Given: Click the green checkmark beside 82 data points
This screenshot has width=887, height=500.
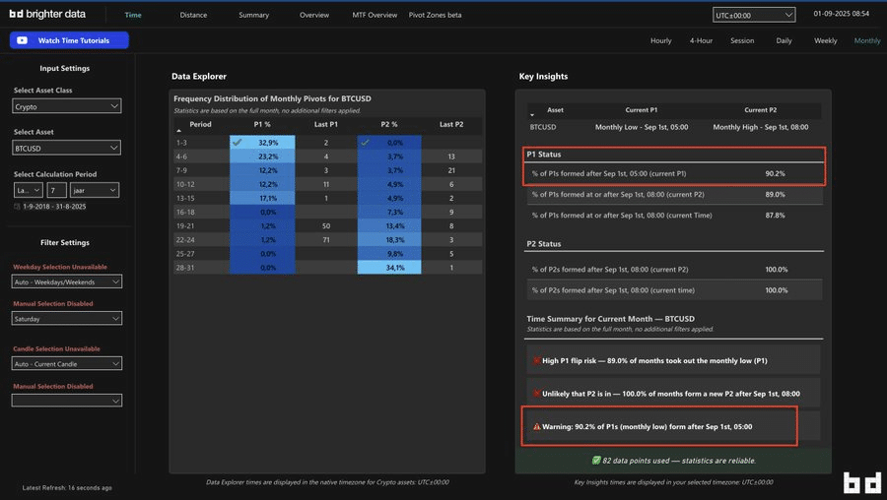Looking at the screenshot, I should (x=596, y=461).
